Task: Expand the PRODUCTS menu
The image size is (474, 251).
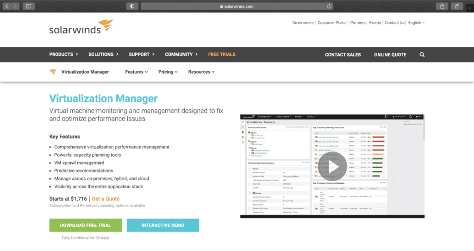Action: pos(63,55)
